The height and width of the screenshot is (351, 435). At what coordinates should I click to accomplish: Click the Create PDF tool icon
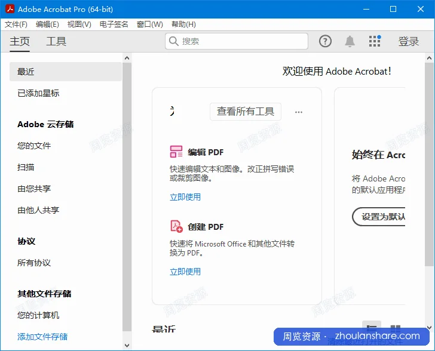(176, 226)
